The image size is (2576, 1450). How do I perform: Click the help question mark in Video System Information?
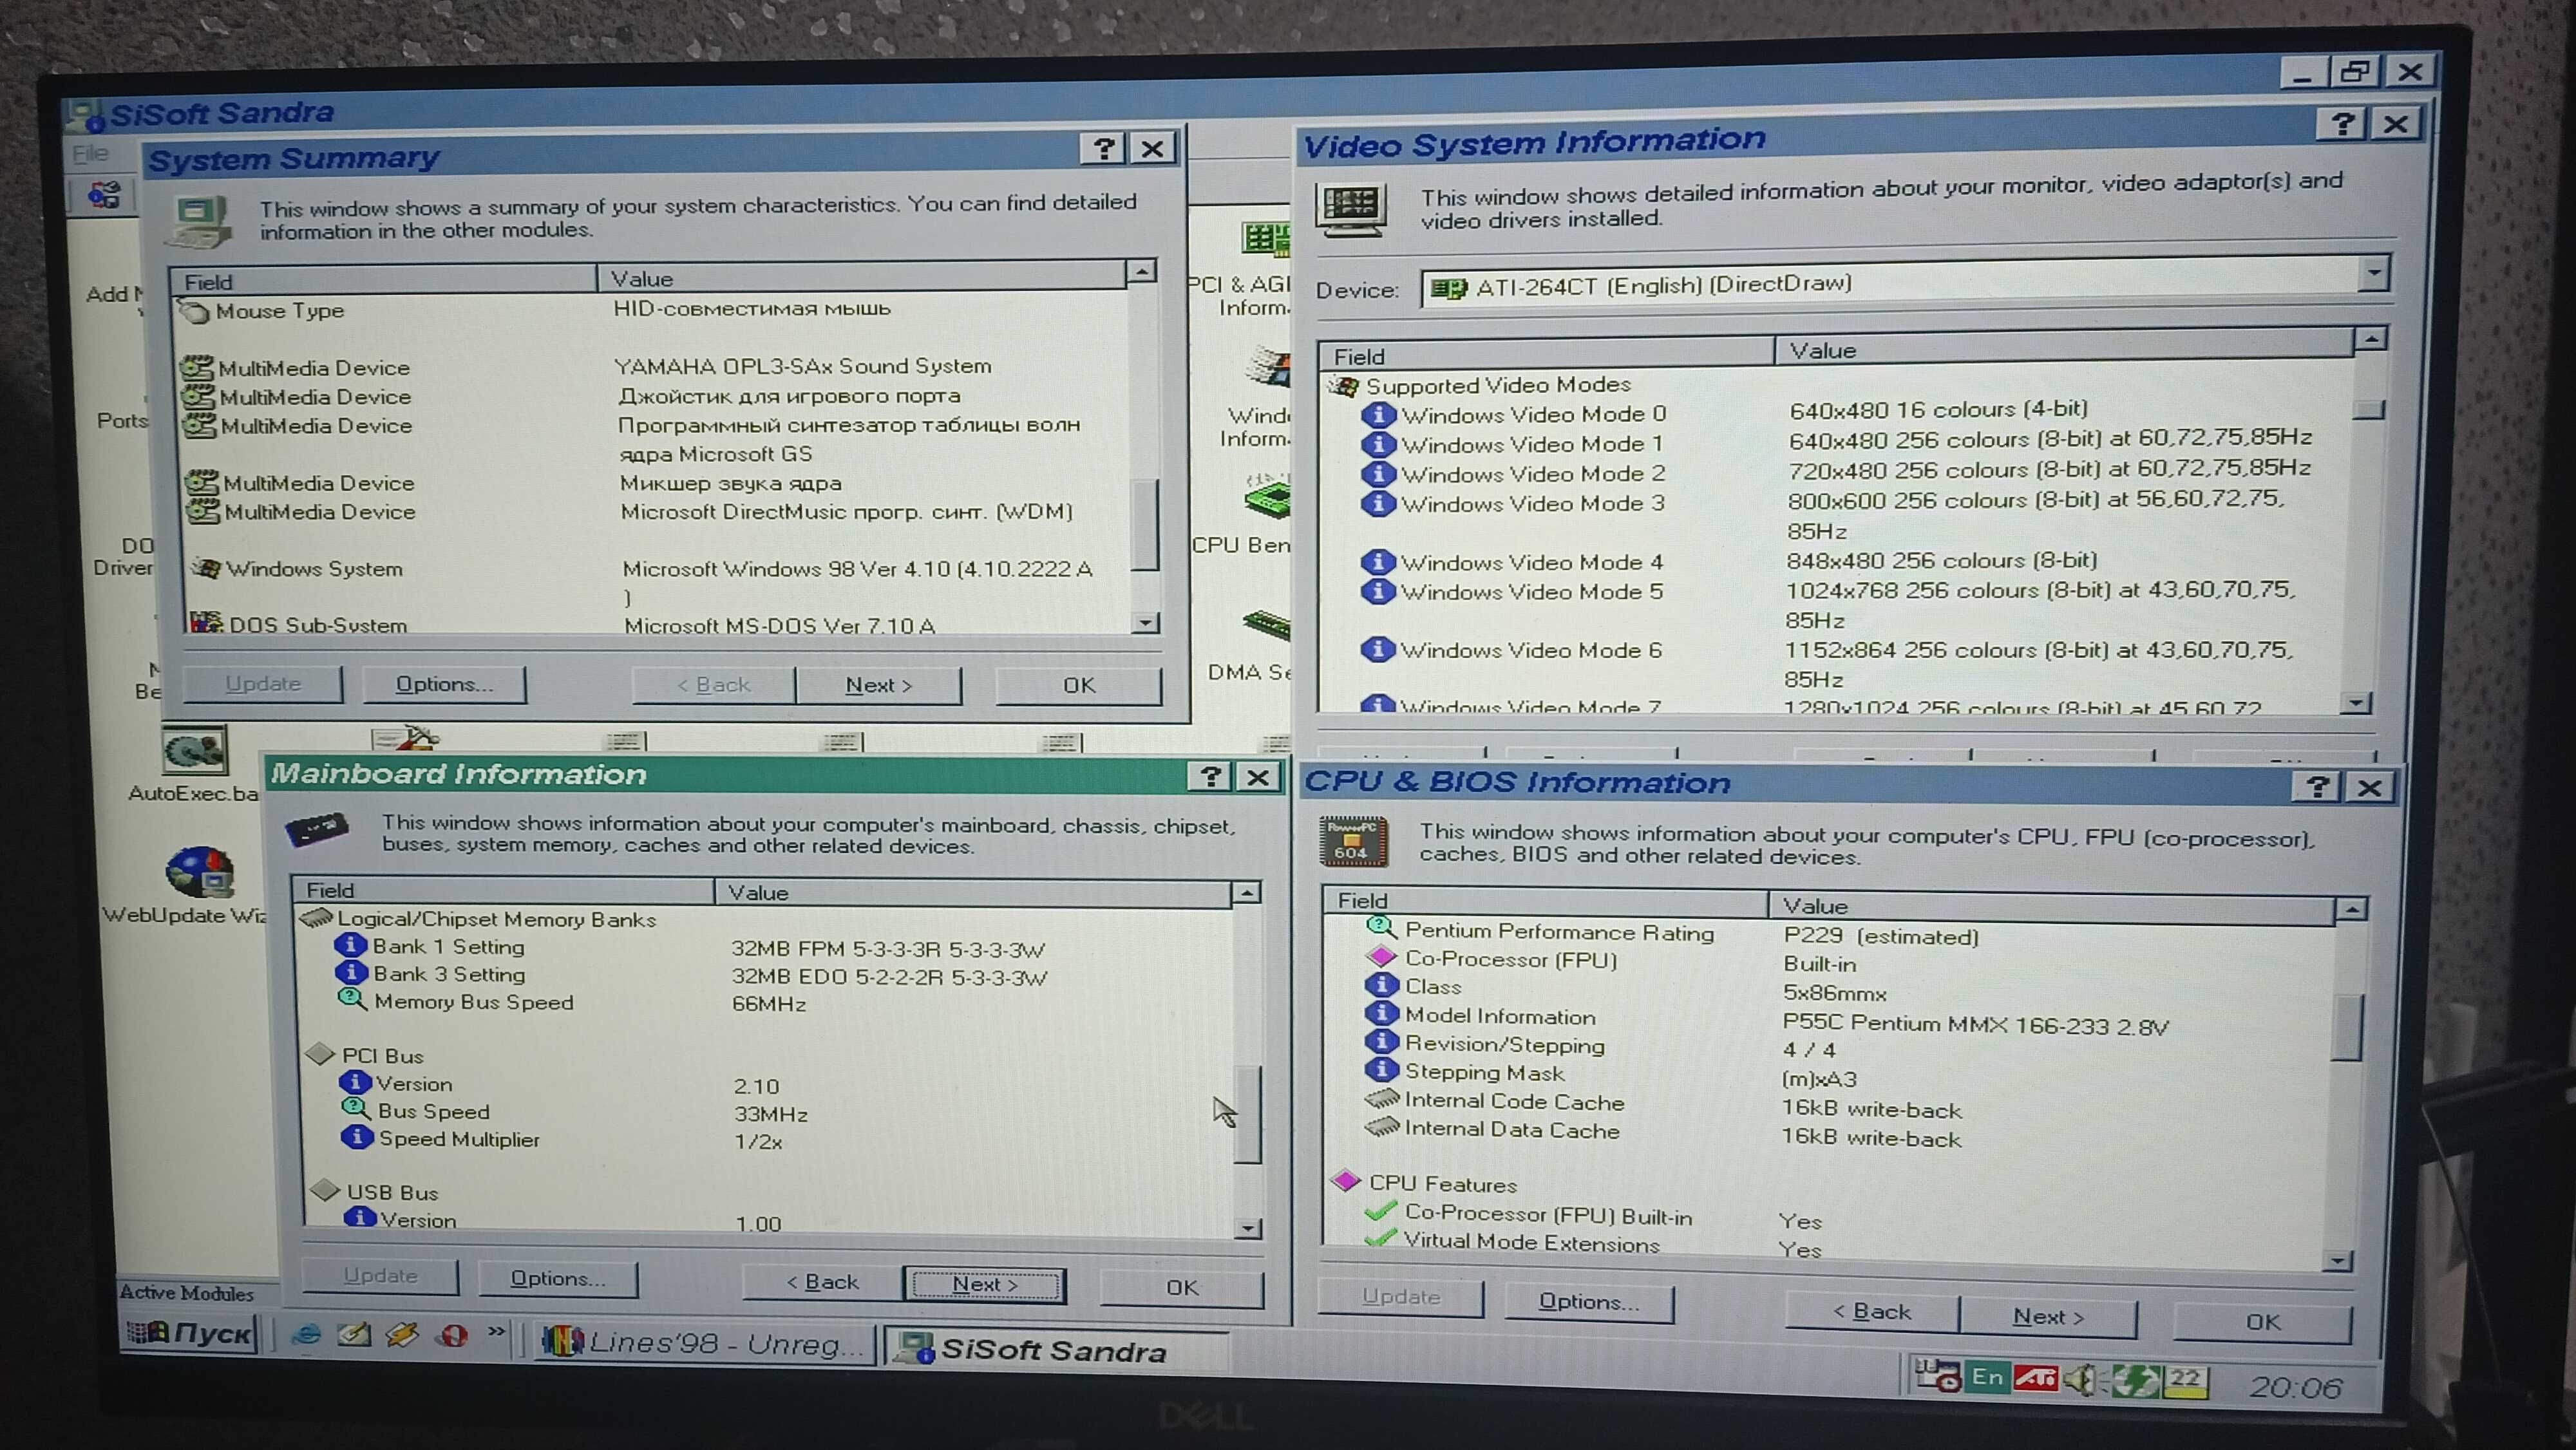tap(2342, 124)
